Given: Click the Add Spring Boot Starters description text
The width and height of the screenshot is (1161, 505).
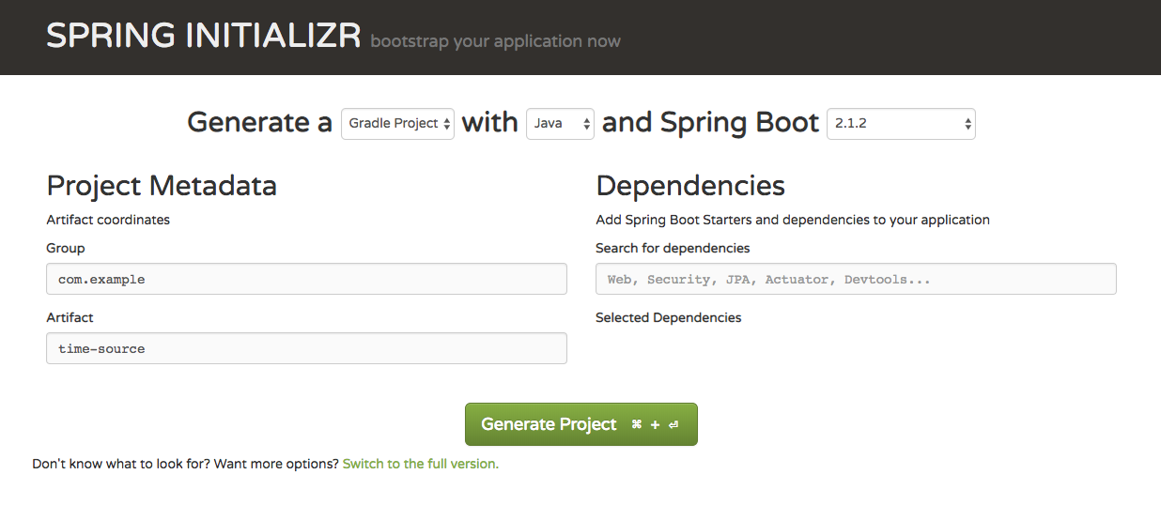Looking at the screenshot, I should tap(793, 220).
